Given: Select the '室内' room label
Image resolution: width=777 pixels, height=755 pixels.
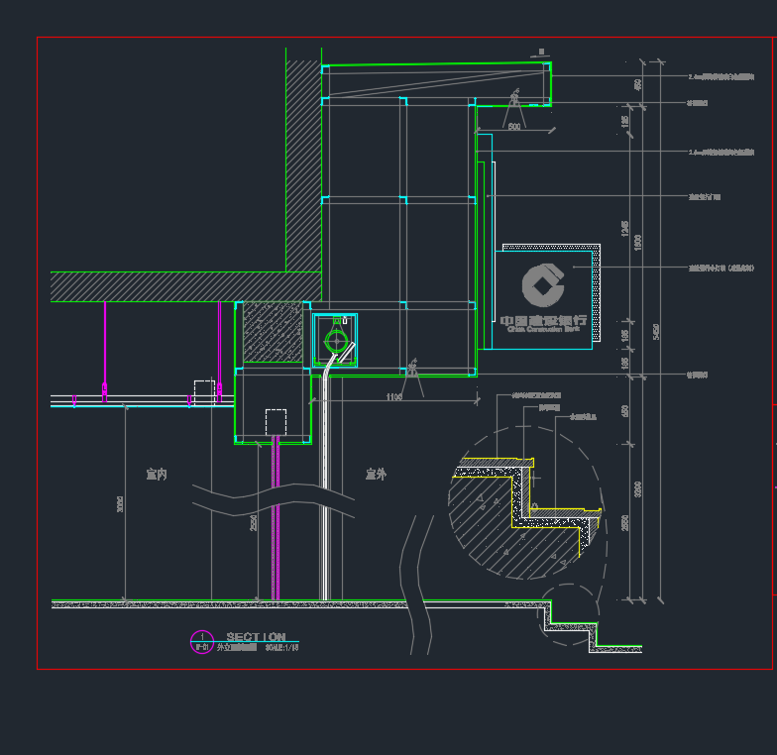Looking at the screenshot, I should click(157, 474).
